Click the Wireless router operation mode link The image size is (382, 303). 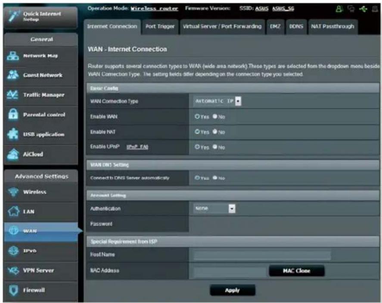pos(155,9)
